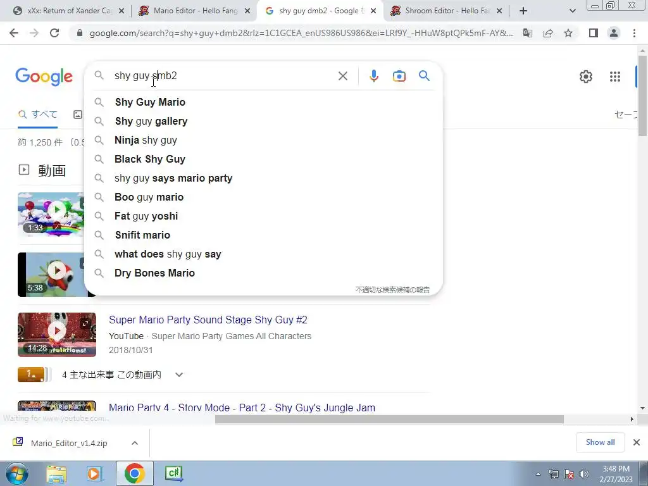Viewport: 648px width, 486px height.
Task: Choose suggestion what does shy guy say
Action: [x=263, y=254]
